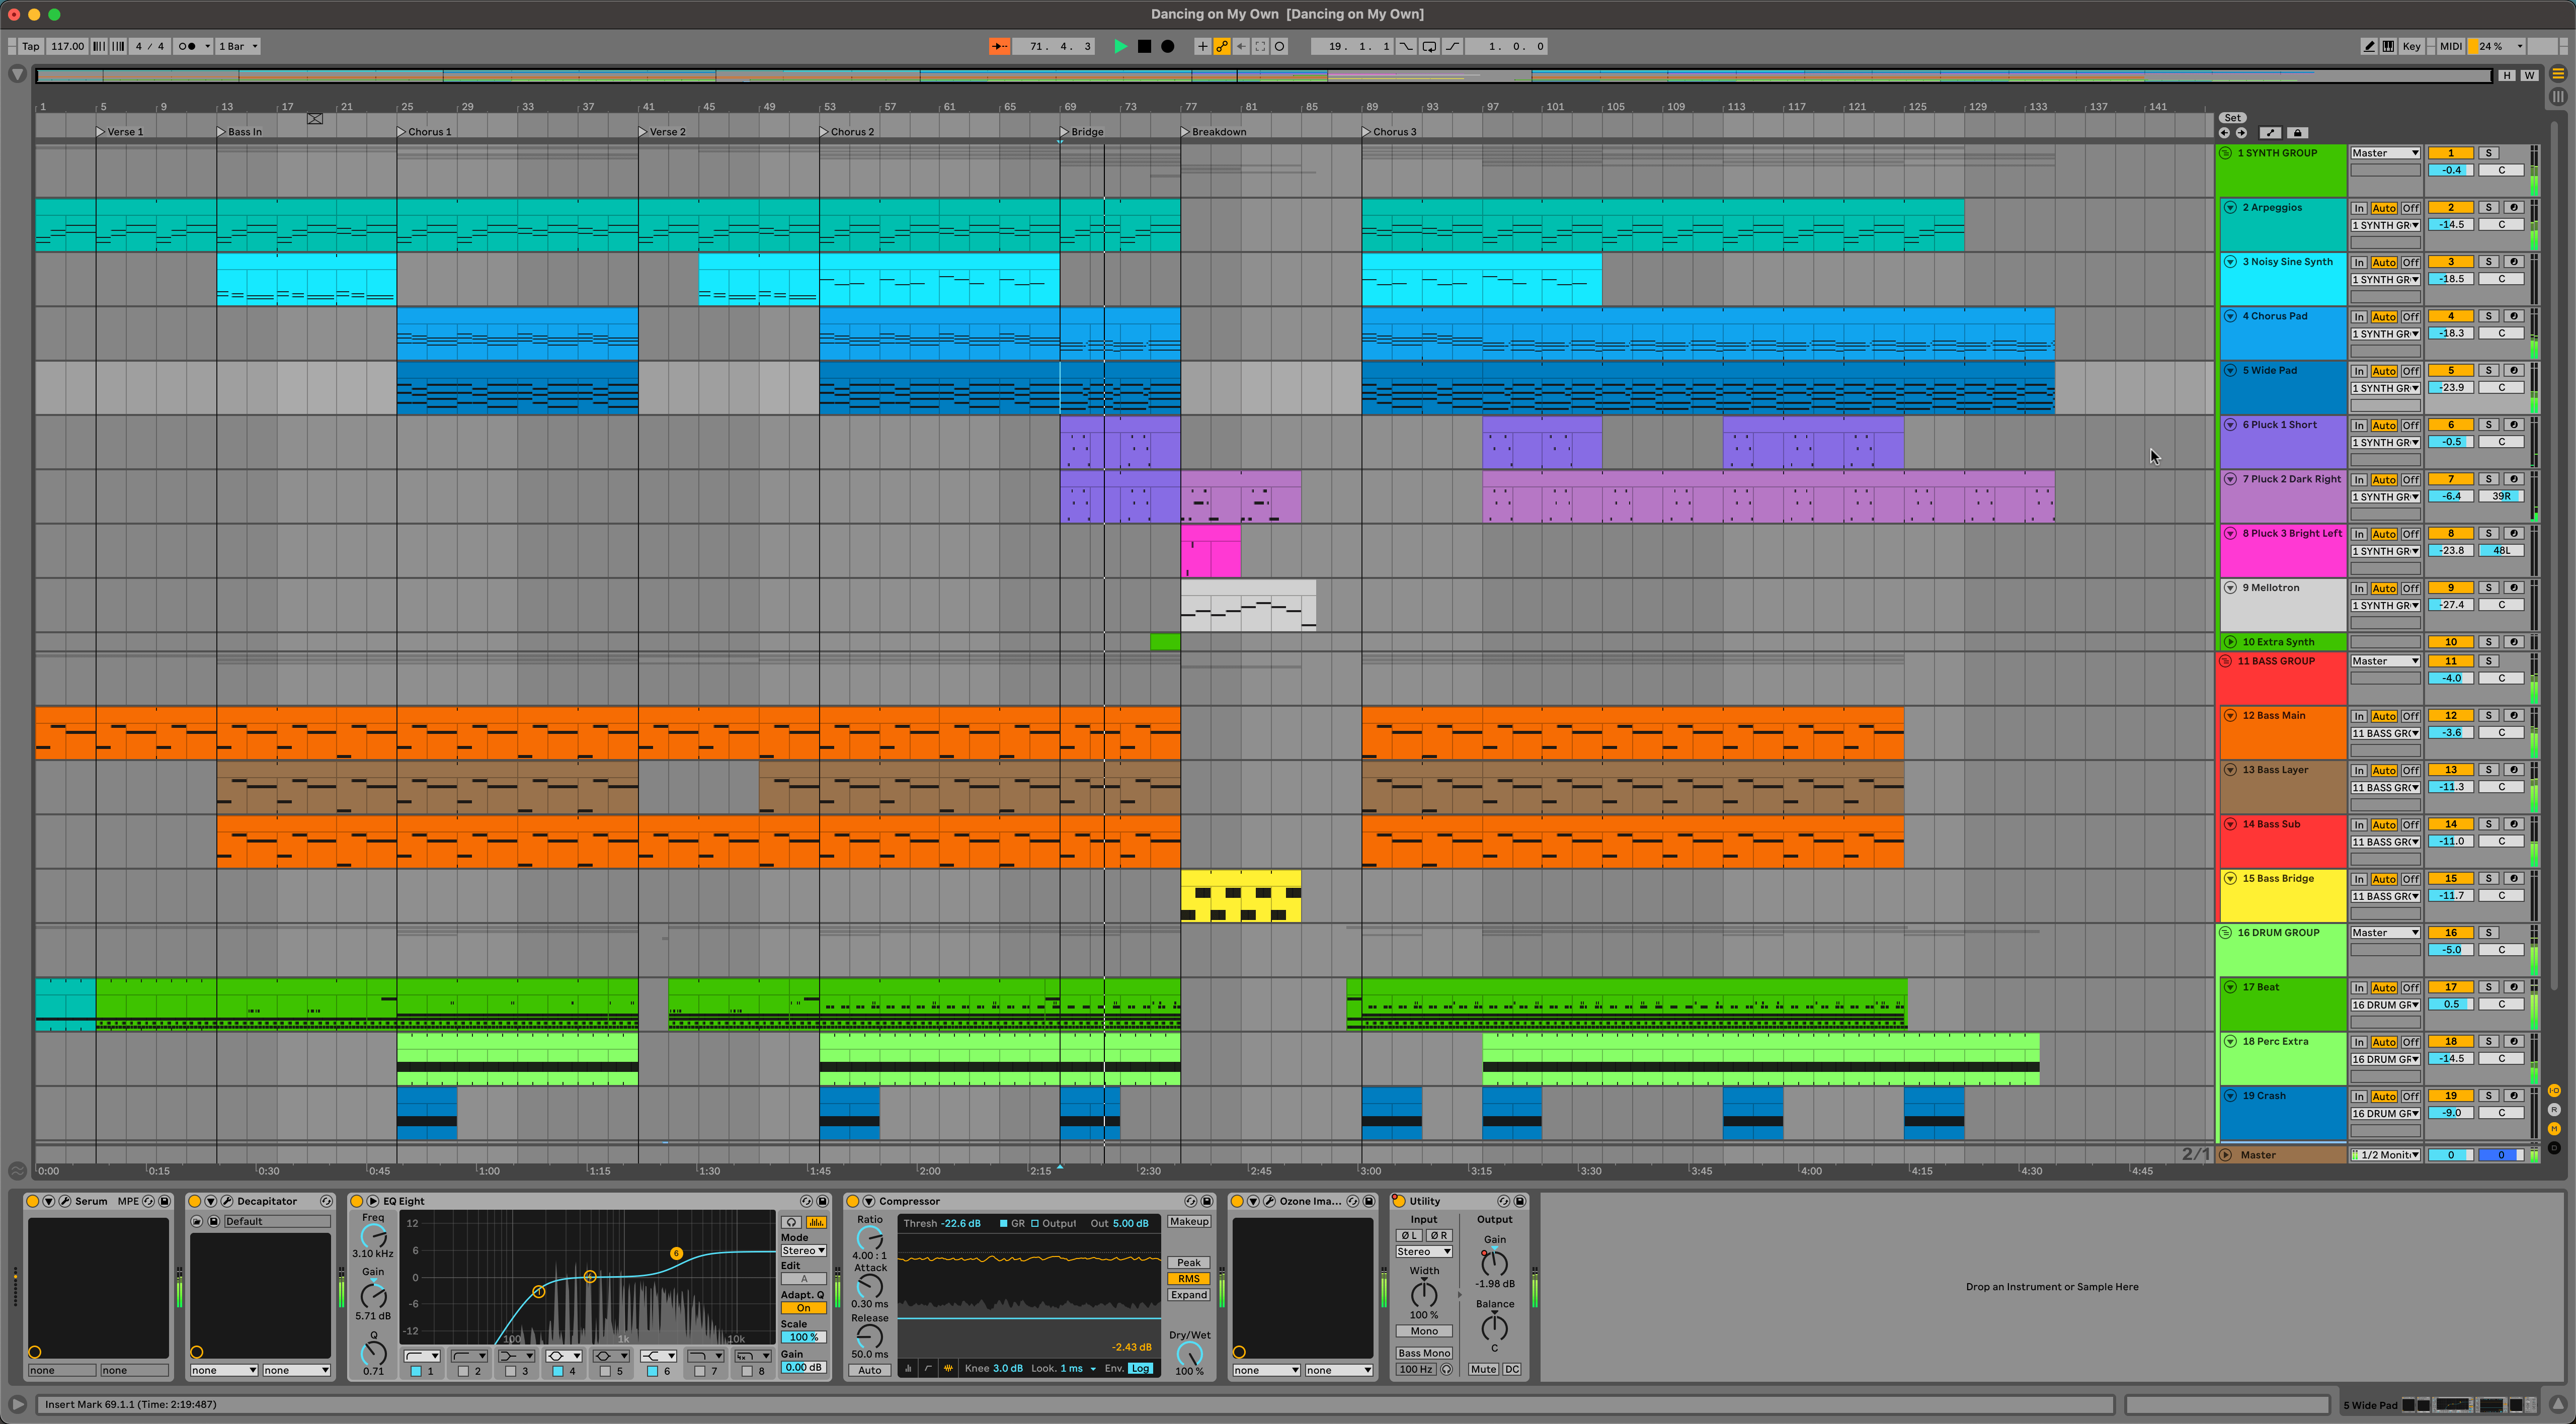Open the Utility Stereo input dropdown

[x=1424, y=1252]
